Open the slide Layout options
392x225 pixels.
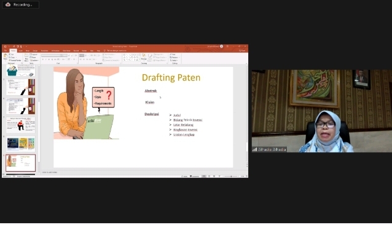34,55
